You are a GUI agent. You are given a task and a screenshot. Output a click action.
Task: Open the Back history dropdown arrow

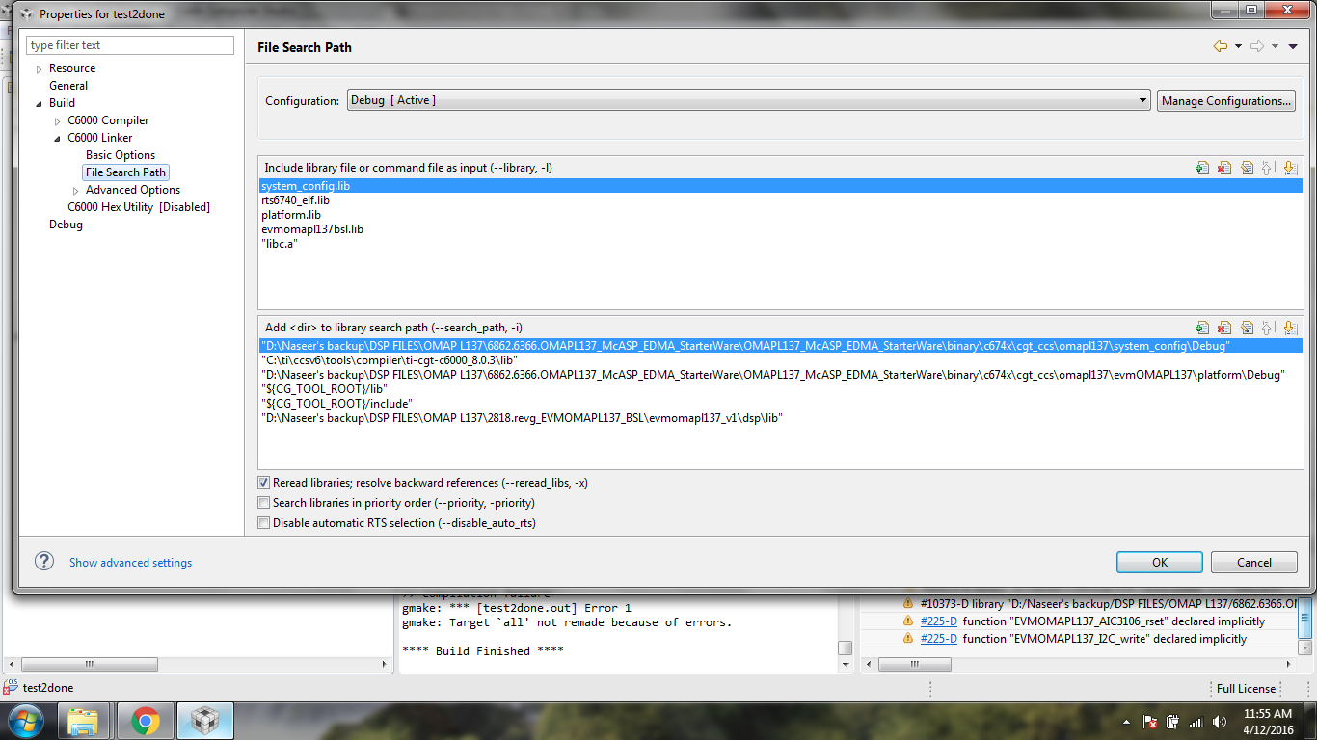1238,46
